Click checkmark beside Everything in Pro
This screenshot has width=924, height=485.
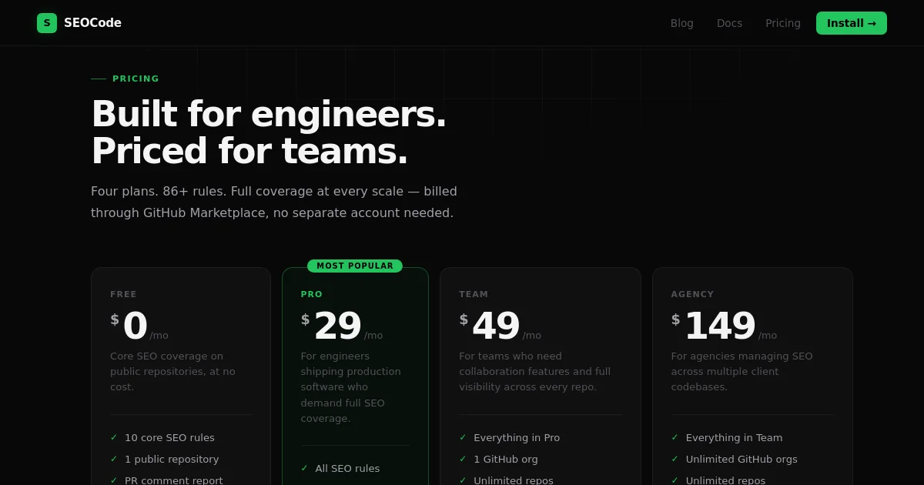point(463,437)
